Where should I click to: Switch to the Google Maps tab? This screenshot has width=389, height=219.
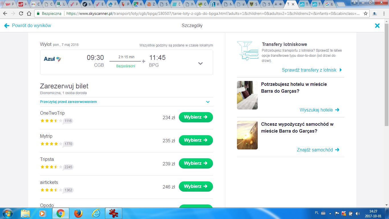(139, 4)
